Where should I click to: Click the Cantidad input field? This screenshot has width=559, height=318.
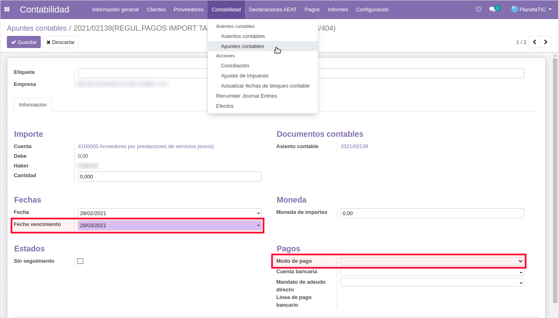pos(170,177)
